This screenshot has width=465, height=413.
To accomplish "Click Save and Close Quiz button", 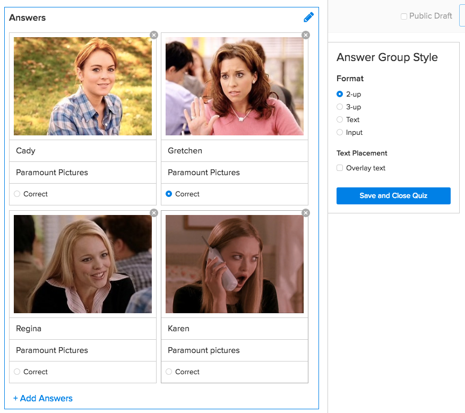I will click(x=393, y=196).
